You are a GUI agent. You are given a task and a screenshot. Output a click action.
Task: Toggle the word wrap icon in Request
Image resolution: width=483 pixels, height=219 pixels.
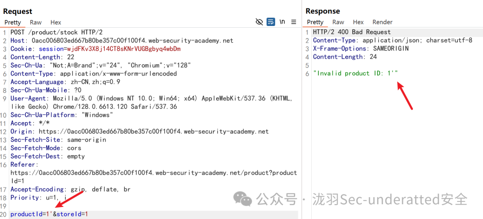click(x=271, y=22)
